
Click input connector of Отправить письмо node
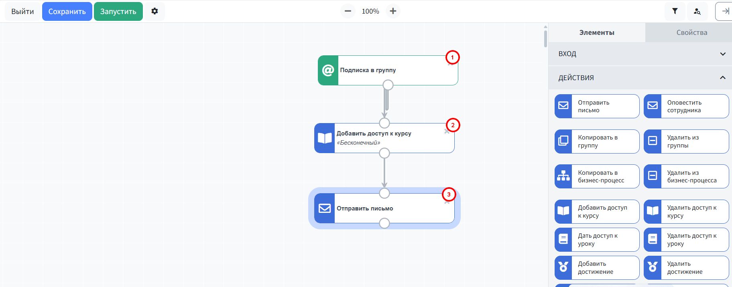pyautogui.click(x=384, y=193)
